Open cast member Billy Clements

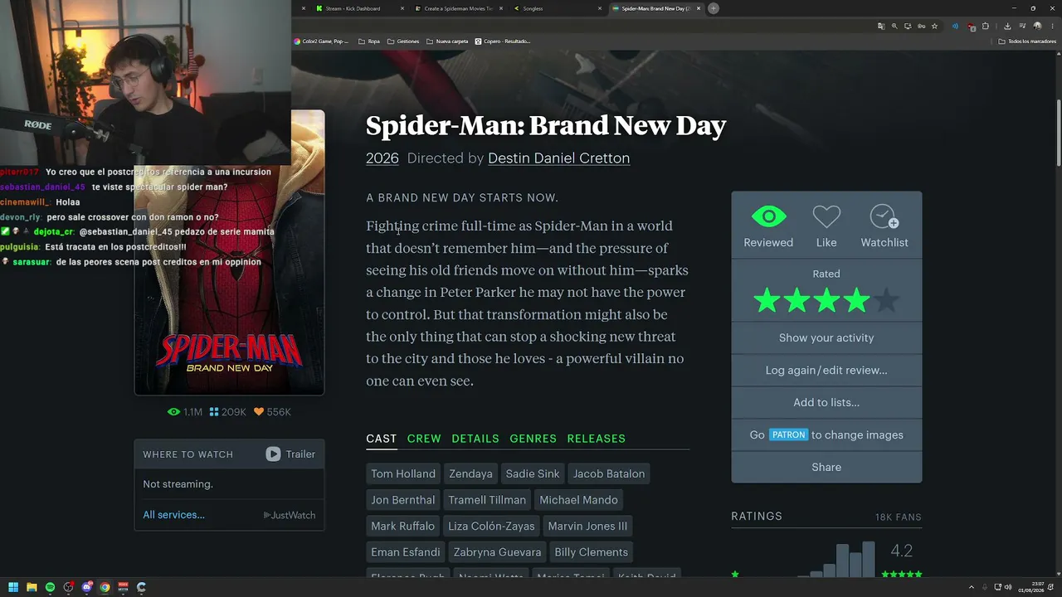(592, 552)
